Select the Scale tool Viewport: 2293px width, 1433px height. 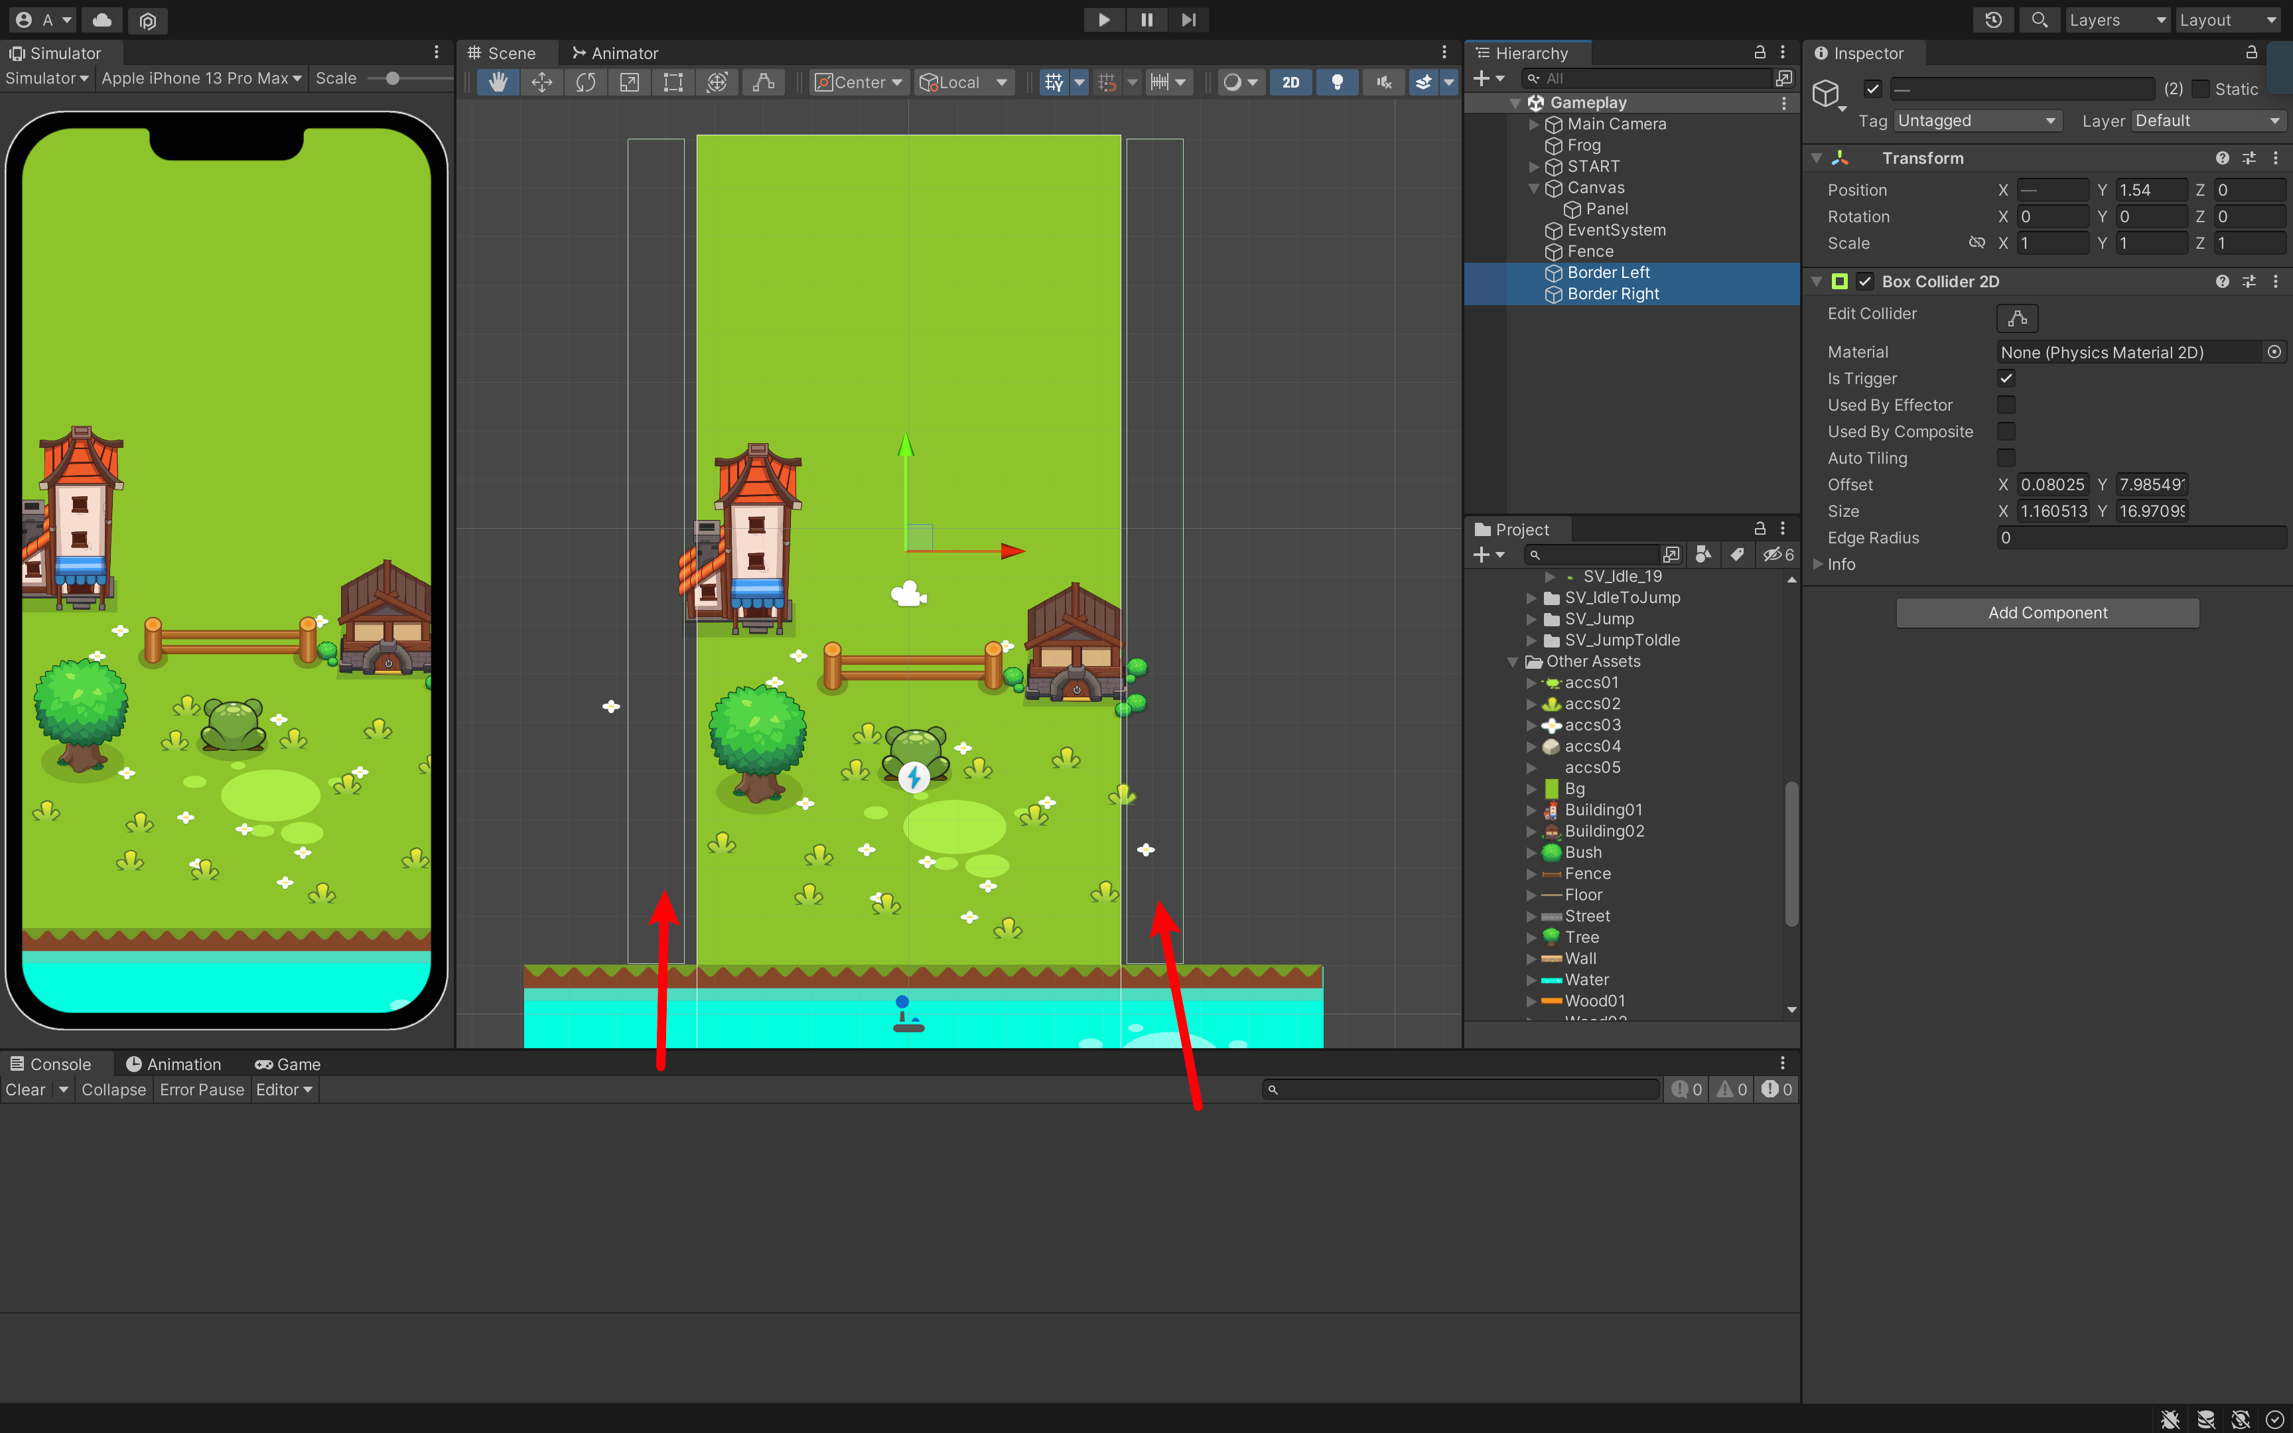(629, 82)
